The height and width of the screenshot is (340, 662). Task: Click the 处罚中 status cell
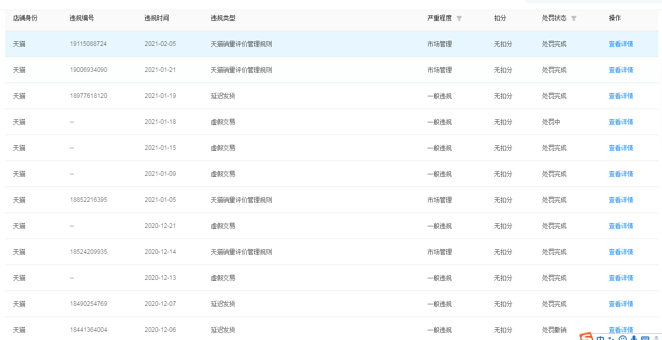[551, 122]
